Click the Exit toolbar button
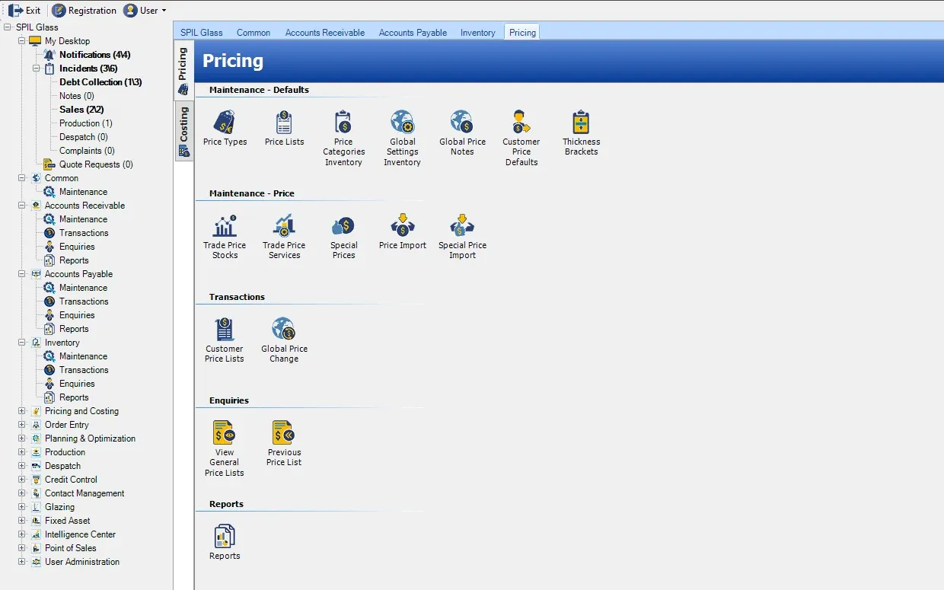The width and height of the screenshot is (944, 590). [24, 11]
